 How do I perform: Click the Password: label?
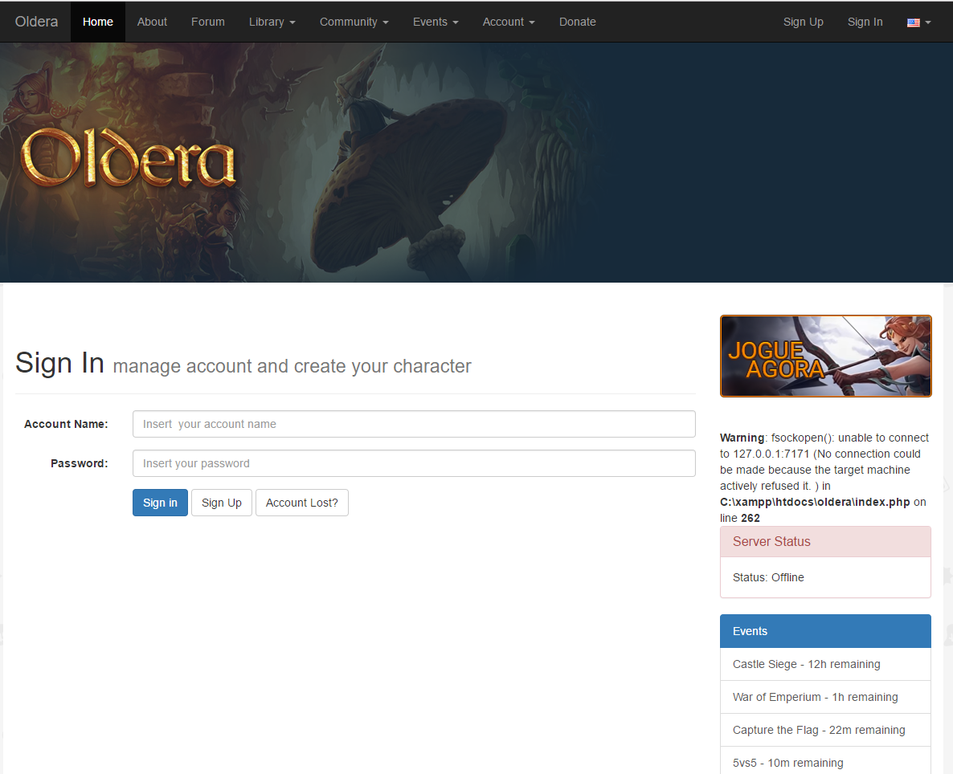coord(79,463)
